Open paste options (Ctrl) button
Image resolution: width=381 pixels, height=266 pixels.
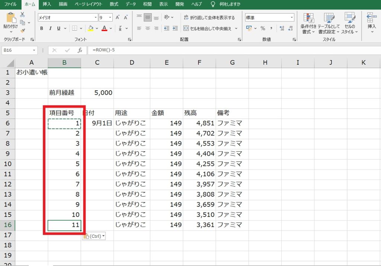94,236
